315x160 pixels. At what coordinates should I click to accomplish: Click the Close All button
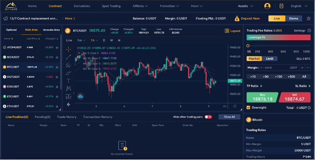(229, 117)
